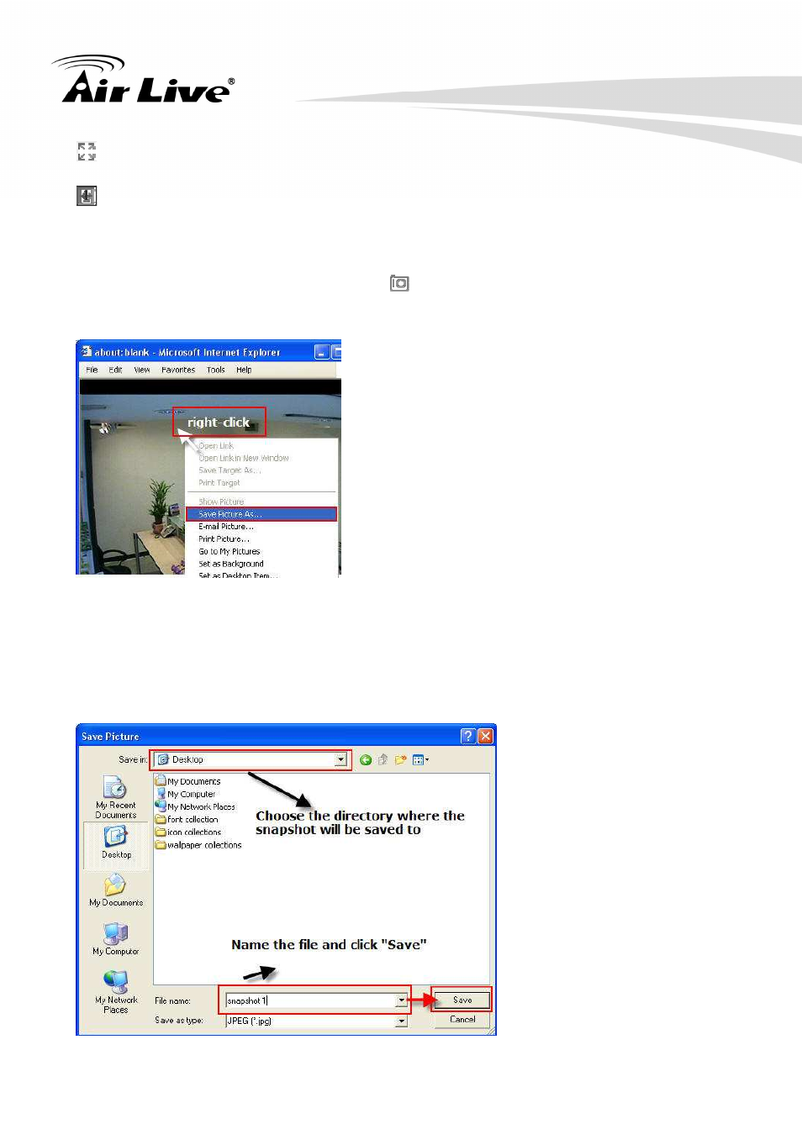Open the Help menu in Internet Explorer

[244, 370]
